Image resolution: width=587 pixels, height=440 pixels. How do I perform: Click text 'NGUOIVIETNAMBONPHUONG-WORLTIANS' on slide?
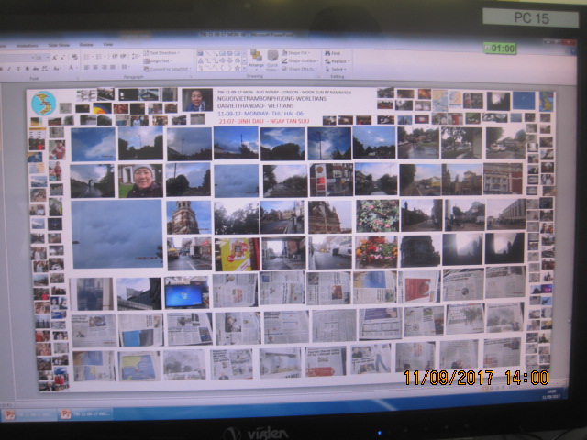pyautogui.click(x=271, y=99)
